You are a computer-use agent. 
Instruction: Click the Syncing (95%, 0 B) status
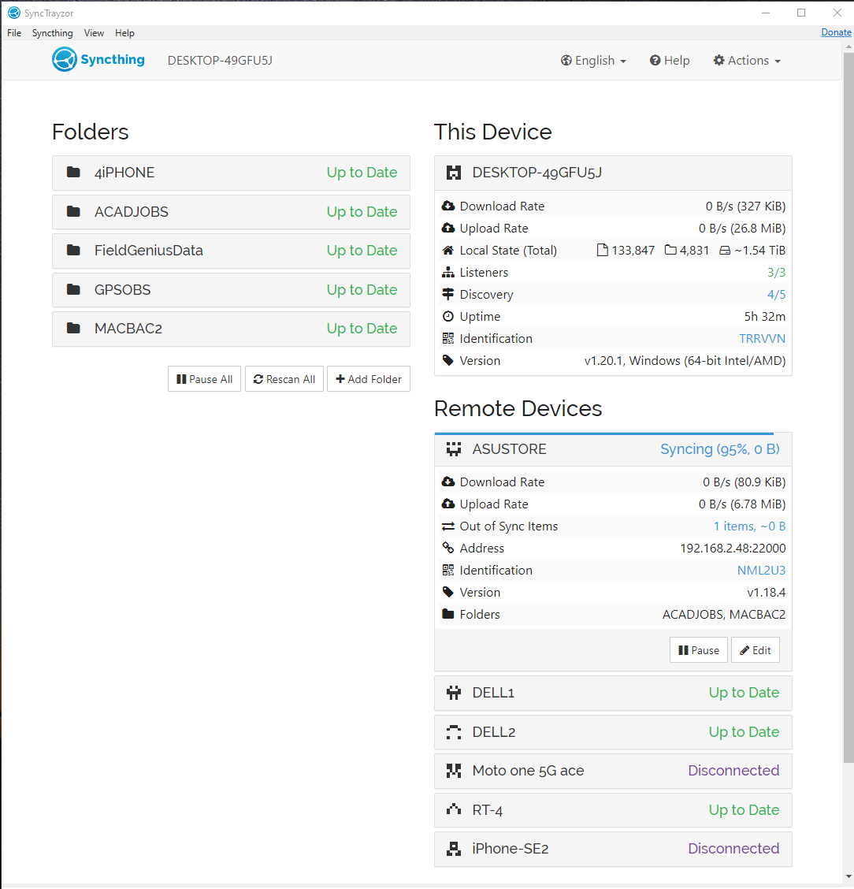point(720,449)
